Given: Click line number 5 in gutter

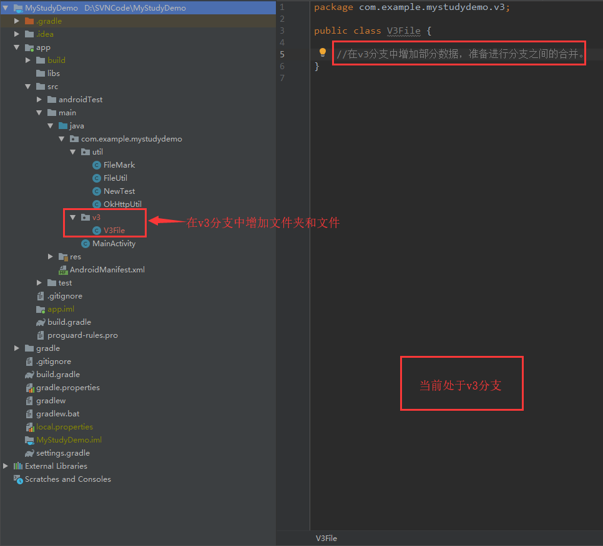Looking at the screenshot, I should (282, 54).
